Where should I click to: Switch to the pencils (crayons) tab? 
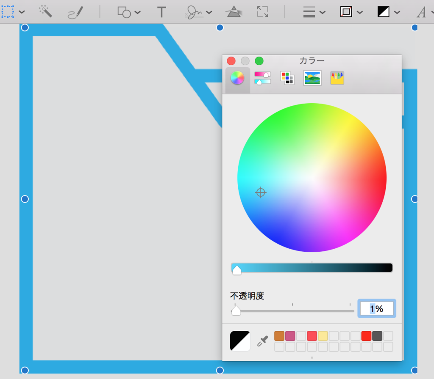337,78
